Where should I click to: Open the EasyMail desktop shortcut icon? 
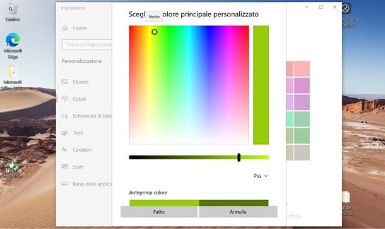point(12,166)
